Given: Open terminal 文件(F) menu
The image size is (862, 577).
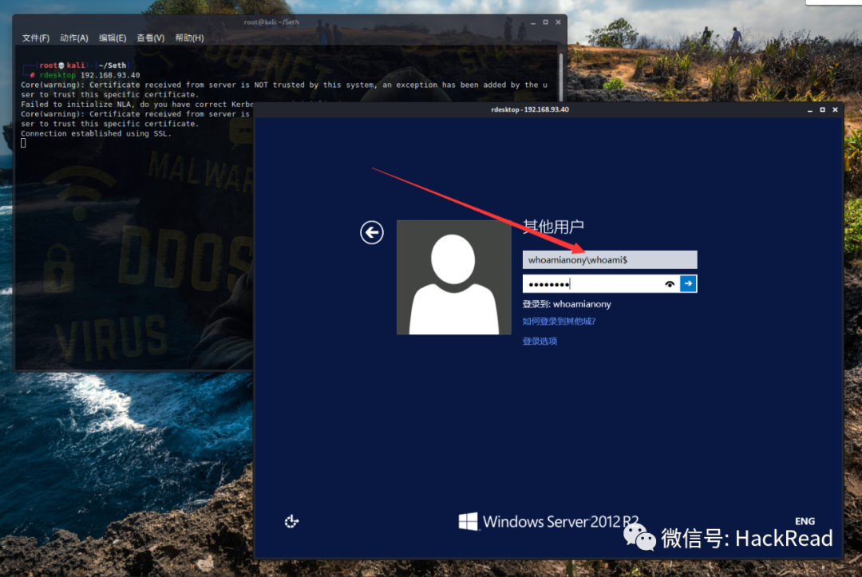Looking at the screenshot, I should click(36, 38).
